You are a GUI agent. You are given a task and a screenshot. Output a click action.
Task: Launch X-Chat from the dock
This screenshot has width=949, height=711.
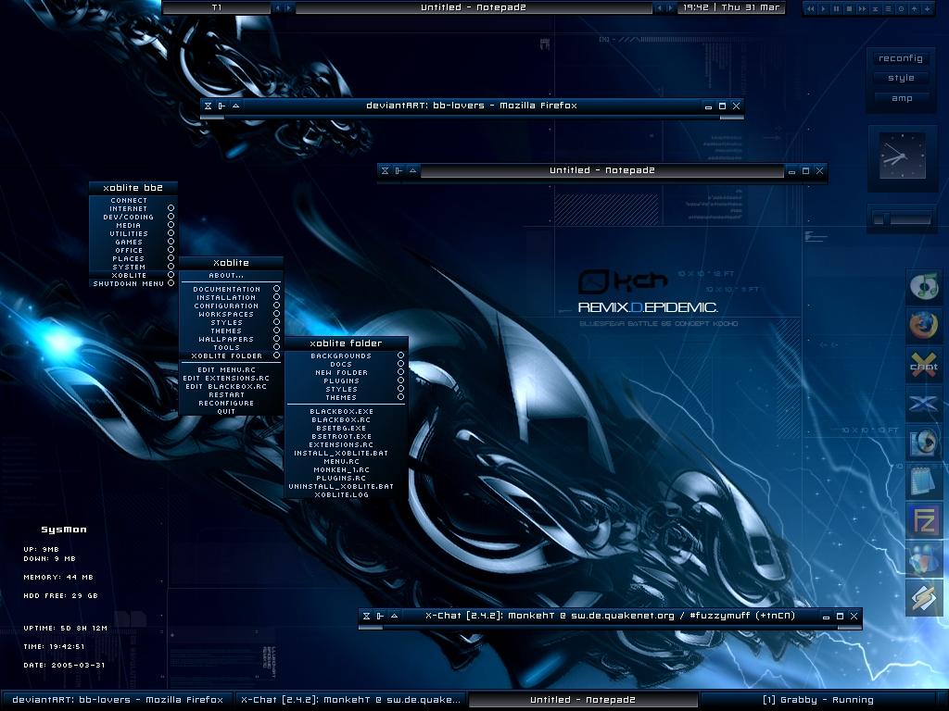tap(924, 364)
